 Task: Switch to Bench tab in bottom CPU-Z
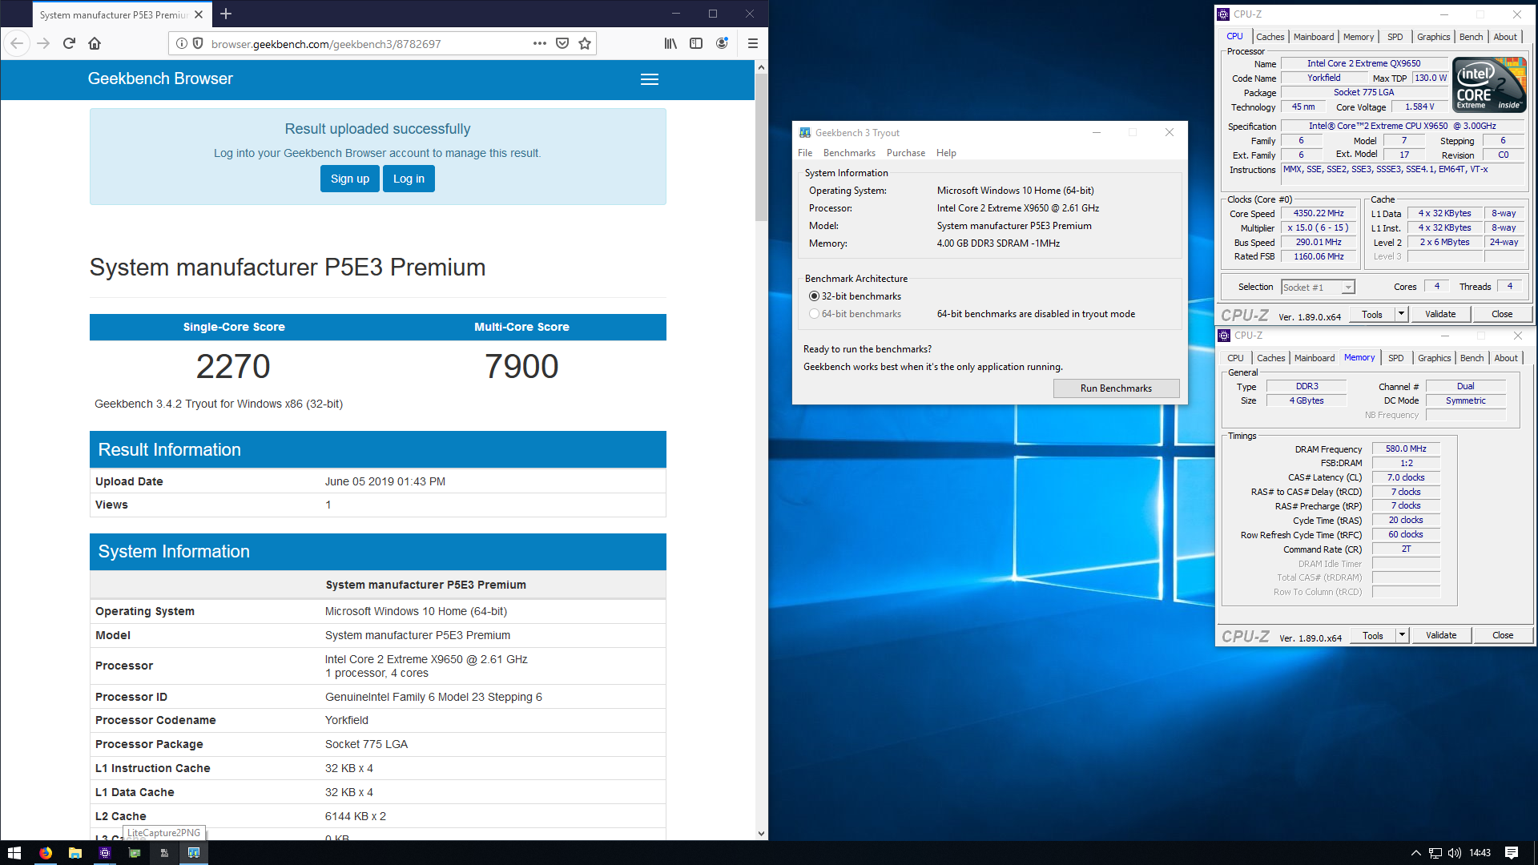(x=1472, y=358)
